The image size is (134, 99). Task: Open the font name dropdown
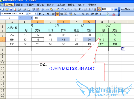[x=27, y=14]
